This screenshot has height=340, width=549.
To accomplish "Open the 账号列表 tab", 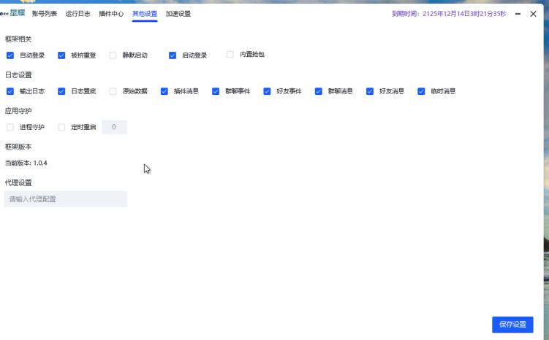I will click(x=44, y=14).
